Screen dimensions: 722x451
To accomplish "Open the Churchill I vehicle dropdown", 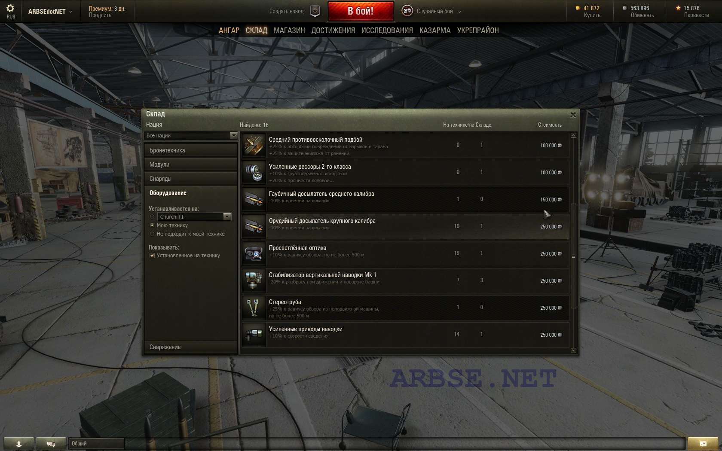I will [195, 216].
